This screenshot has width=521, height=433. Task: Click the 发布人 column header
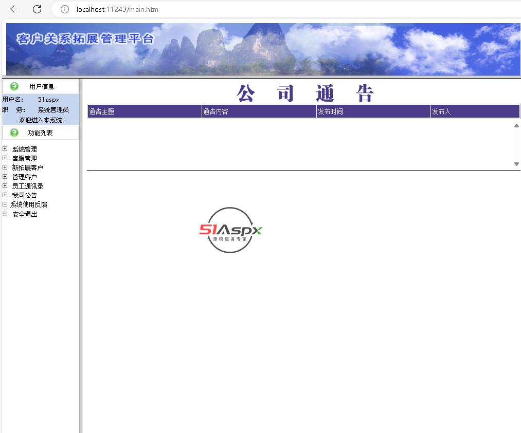pyautogui.click(x=475, y=111)
